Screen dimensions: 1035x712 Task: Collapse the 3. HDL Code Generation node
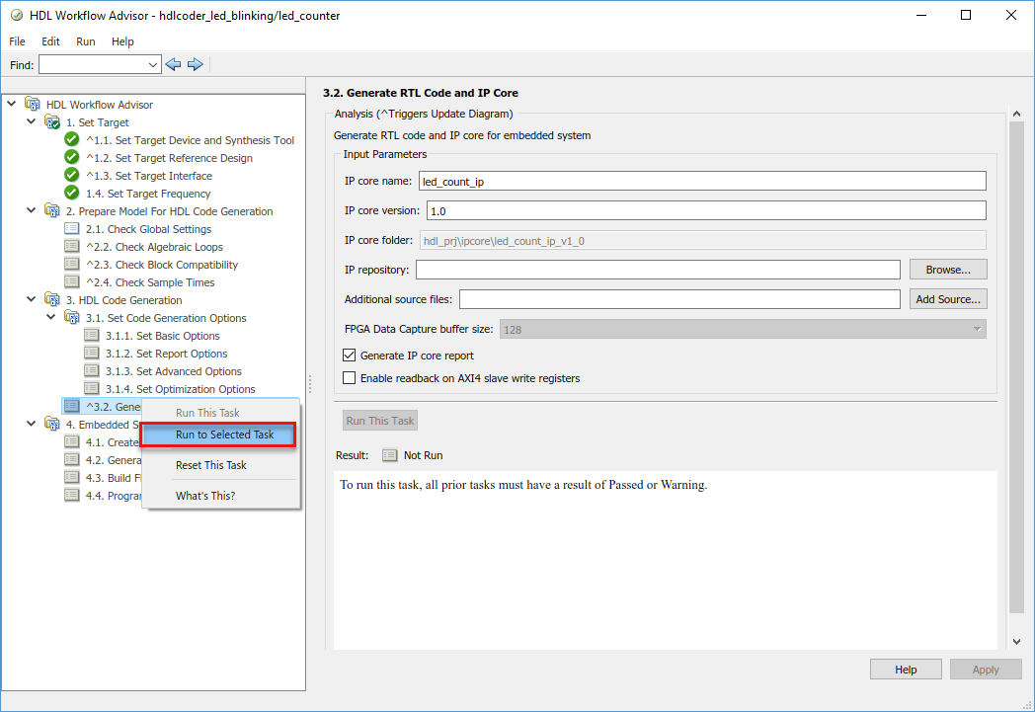31,299
